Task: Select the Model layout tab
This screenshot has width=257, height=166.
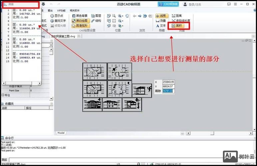Action: [x=61, y=133]
